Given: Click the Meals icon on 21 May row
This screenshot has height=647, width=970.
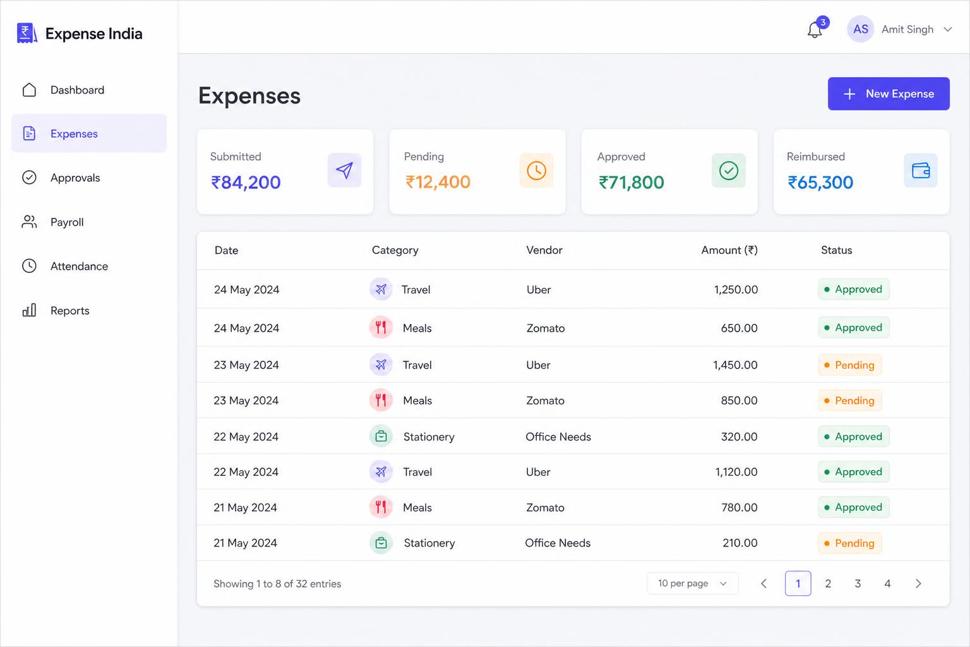Looking at the screenshot, I should tap(381, 507).
